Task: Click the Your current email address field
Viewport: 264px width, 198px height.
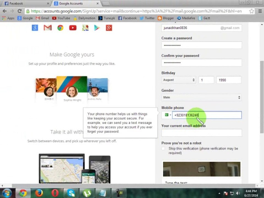Action: [202, 133]
